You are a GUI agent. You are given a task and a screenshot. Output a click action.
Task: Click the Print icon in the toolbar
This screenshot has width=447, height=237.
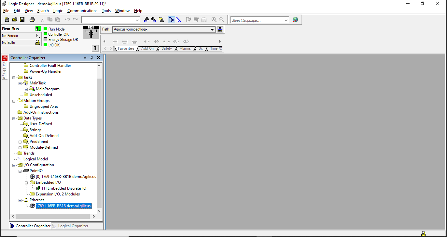(32, 19)
